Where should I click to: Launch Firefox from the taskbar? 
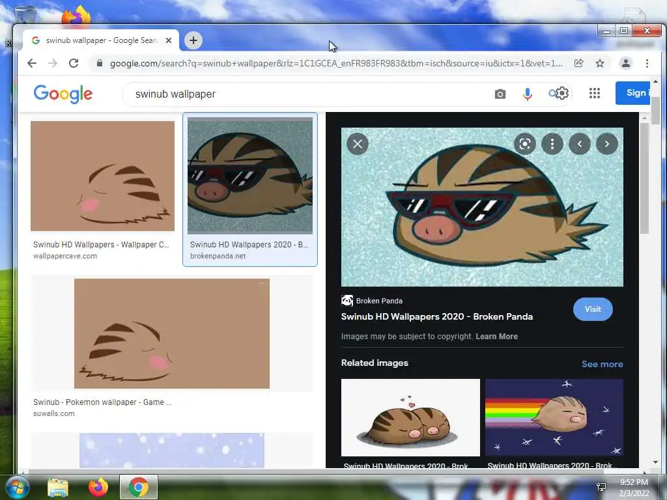(x=98, y=487)
